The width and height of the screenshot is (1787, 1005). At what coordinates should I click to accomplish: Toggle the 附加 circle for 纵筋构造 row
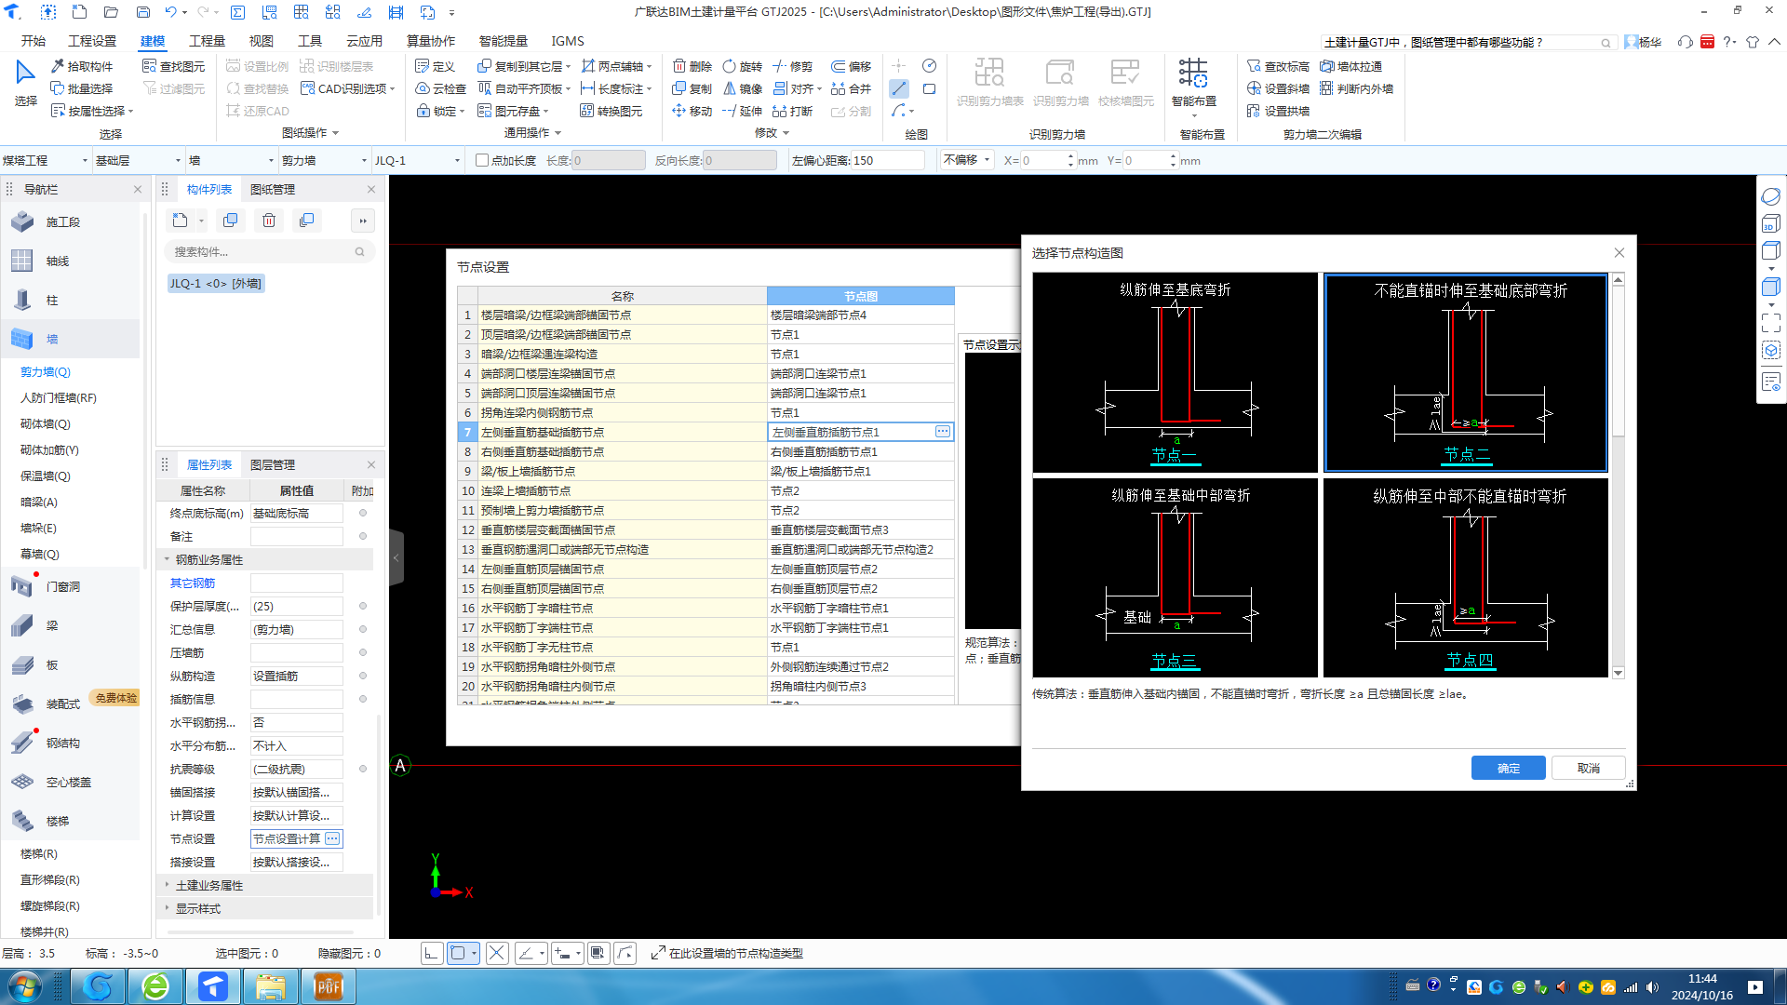[363, 676]
